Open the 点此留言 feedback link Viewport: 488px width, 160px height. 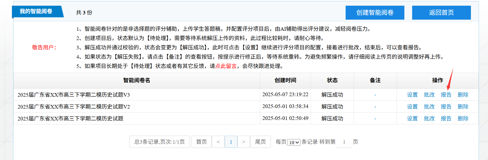point(226,66)
